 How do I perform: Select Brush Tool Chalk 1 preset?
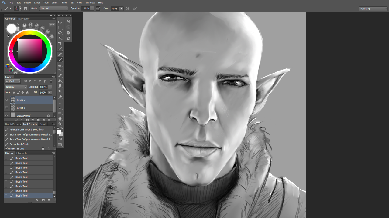click(29, 144)
